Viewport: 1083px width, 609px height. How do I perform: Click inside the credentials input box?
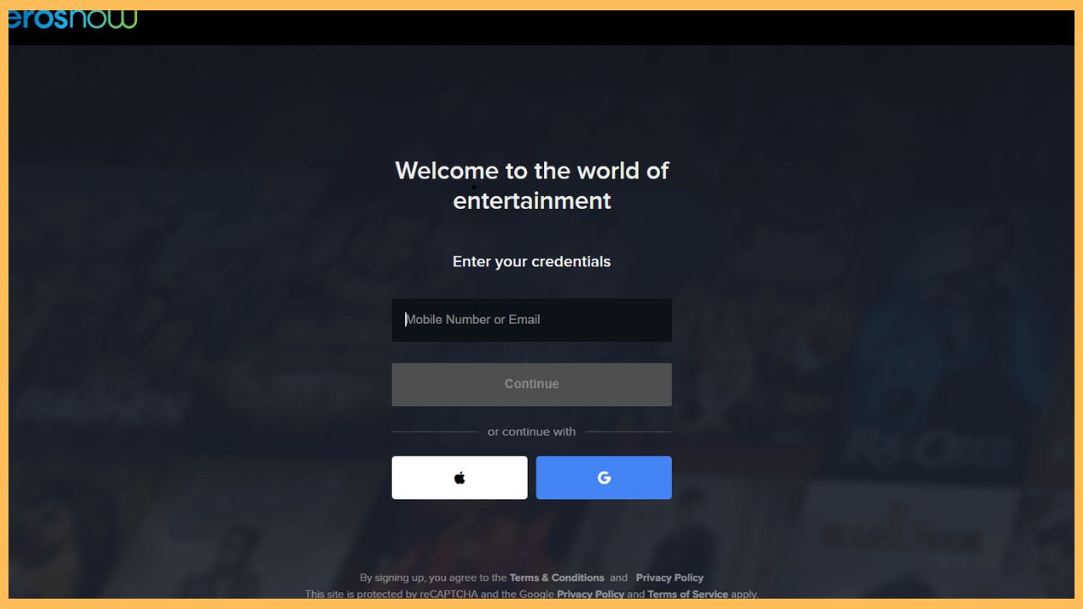click(x=531, y=320)
